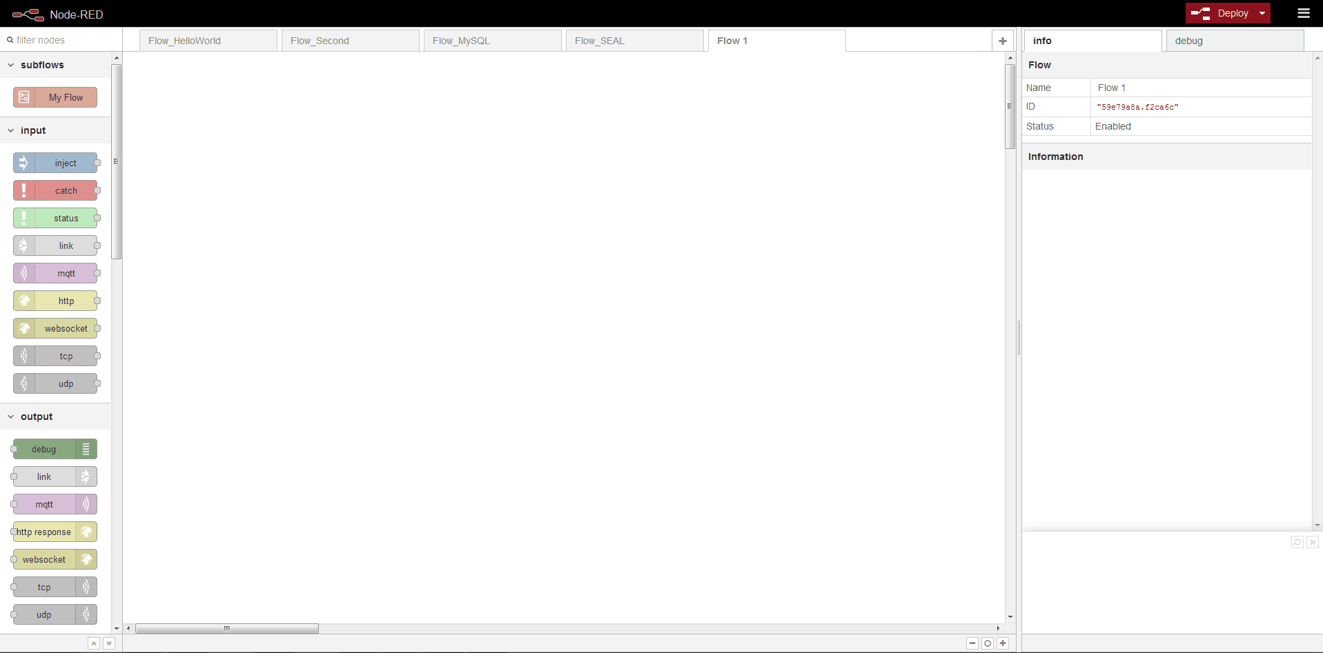Screen dimensions: 1323x653
Task: Select the catch input node
Action: click(55, 190)
